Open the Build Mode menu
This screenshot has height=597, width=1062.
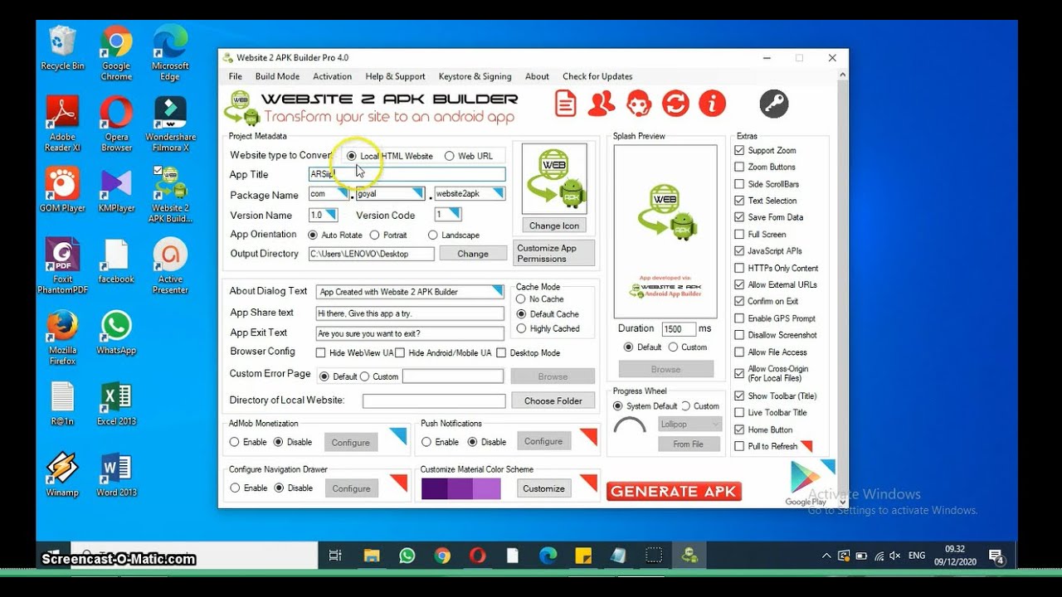point(277,76)
